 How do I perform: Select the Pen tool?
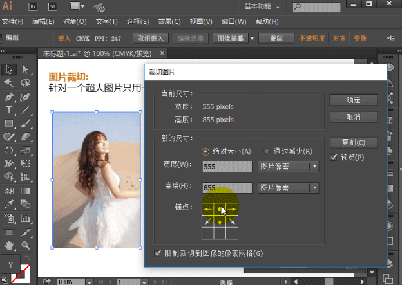point(8,97)
